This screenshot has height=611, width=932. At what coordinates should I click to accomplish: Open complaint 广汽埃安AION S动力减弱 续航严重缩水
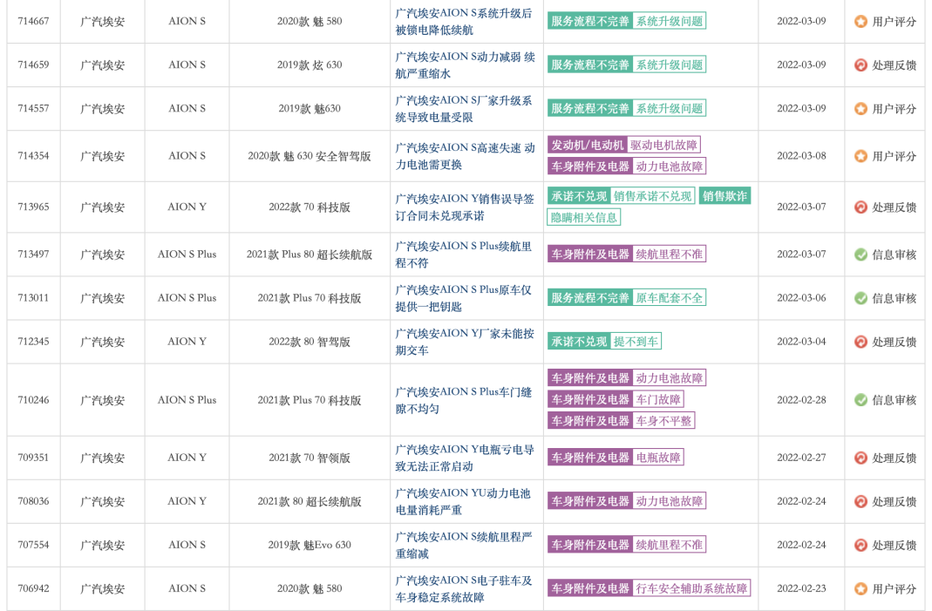click(x=465, y=64)
